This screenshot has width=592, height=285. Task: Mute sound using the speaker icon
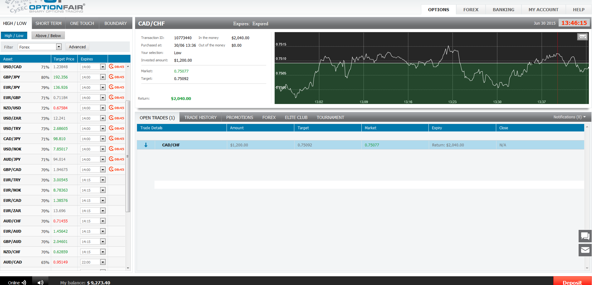(x=40, y=282)
